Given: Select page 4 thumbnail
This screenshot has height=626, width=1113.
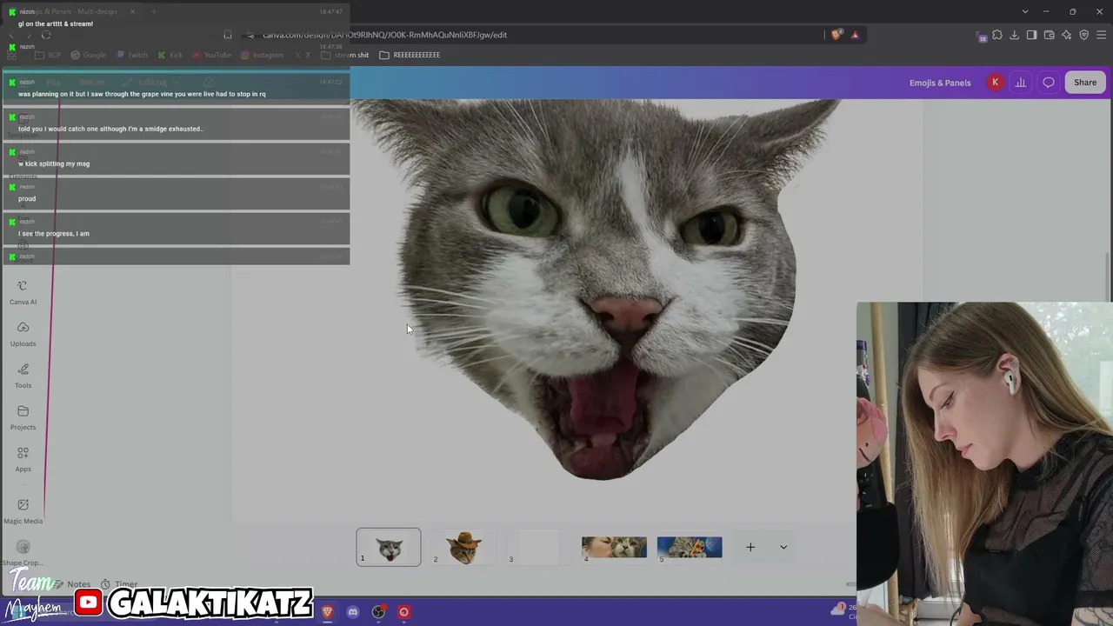Looking at the screenshot, I should (x=614, y=547).
